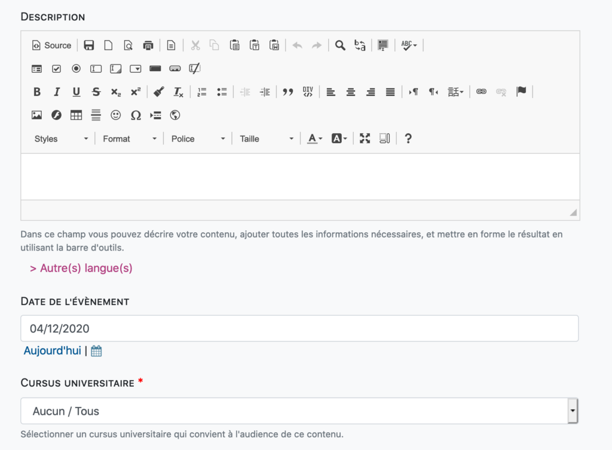Insert a selection dropdown field

pos(136,69)
